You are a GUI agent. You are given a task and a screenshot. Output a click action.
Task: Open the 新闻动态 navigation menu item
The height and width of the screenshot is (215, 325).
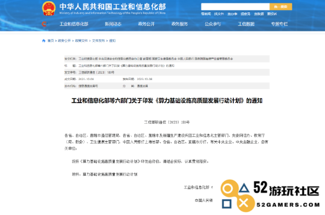[113, 24]
